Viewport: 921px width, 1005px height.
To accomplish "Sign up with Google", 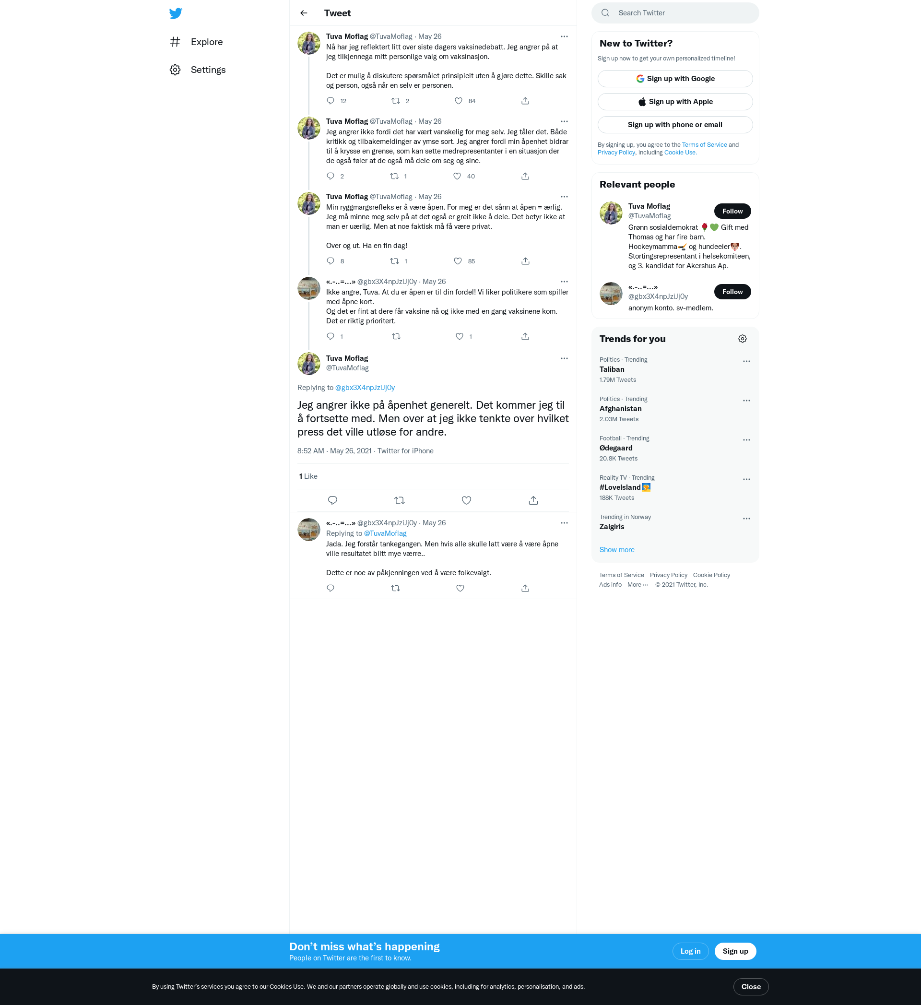I will (x=675, y=79).
